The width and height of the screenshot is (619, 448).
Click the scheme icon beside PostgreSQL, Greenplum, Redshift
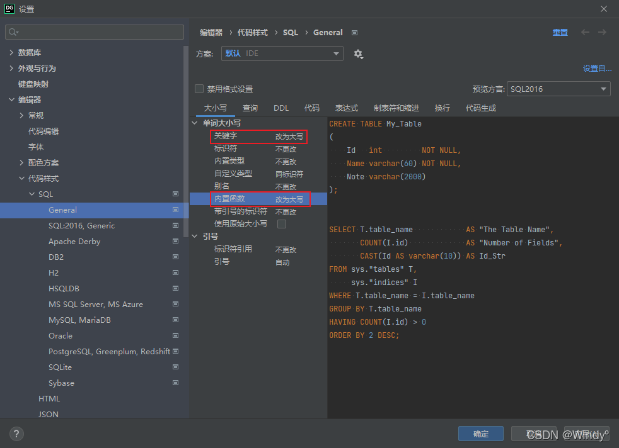pyautogui.click(x=176, y=351)
